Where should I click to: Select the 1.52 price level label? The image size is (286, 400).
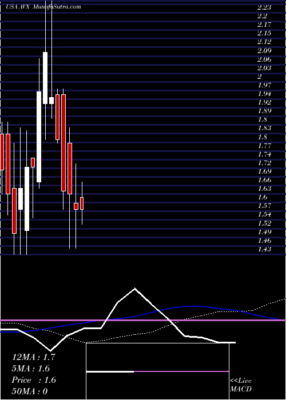click(264, 223)
